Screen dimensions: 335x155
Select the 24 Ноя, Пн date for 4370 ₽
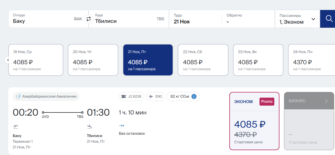[x=312, y=60]
